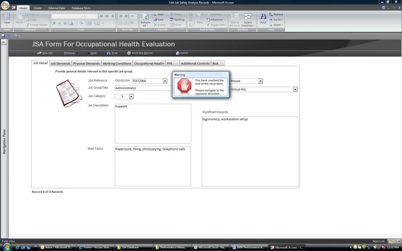
Task: Open the PPE tab
Action: tap(172, 63)
